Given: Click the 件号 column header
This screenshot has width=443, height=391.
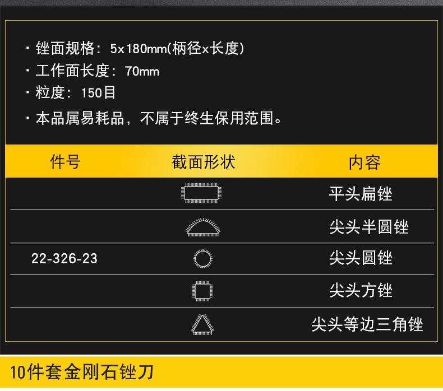Looking at the screenshot, I should [65, 162].
